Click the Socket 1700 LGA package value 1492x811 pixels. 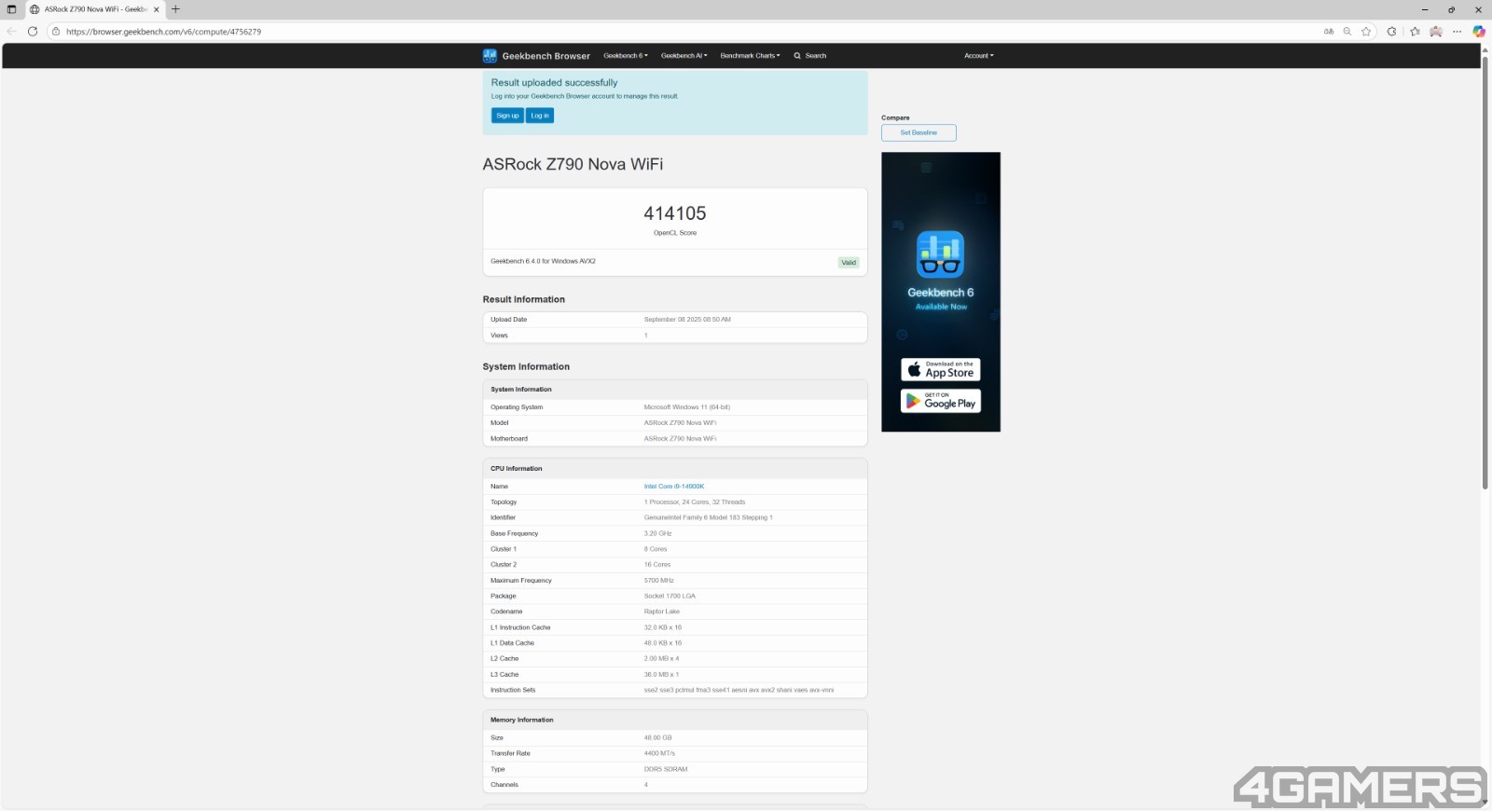[x=670, y=596]
